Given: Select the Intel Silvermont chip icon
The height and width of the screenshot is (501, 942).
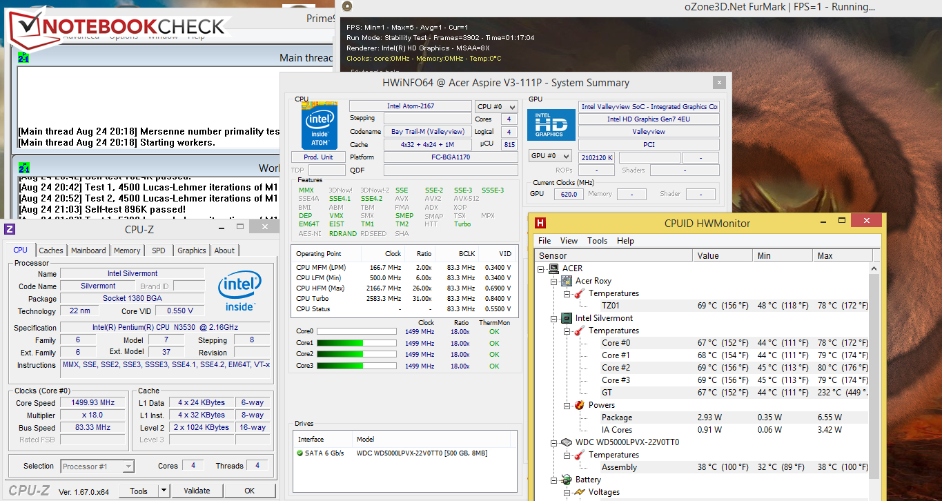Looking at the screenshot, I should [565, 318].
